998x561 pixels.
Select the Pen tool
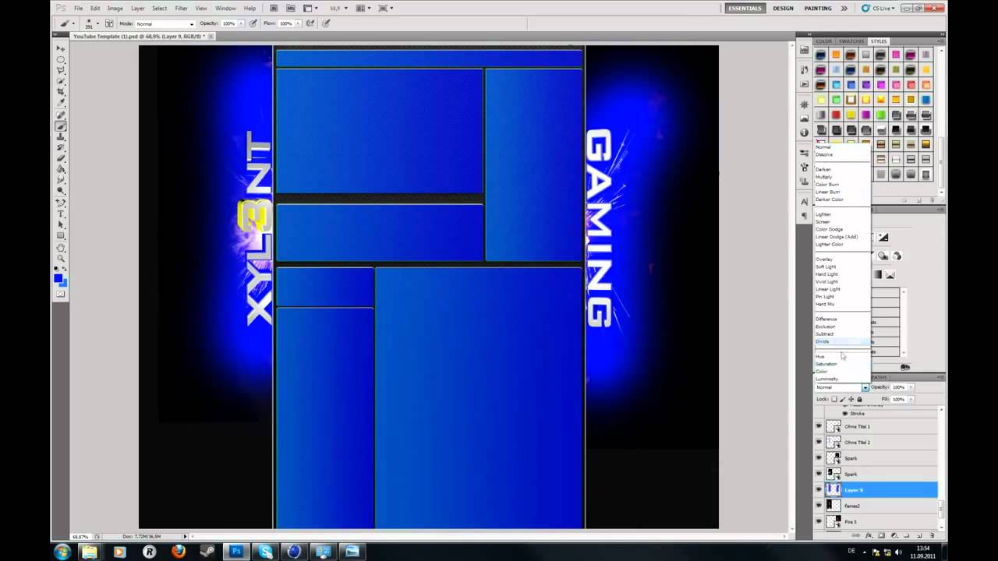[x=61, y=203]
